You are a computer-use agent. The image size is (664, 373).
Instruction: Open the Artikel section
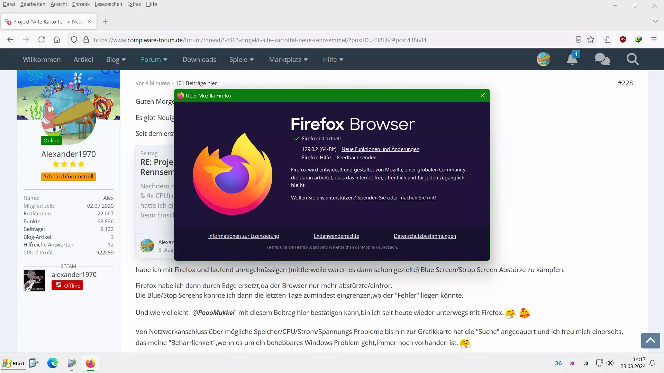[83, 59]
